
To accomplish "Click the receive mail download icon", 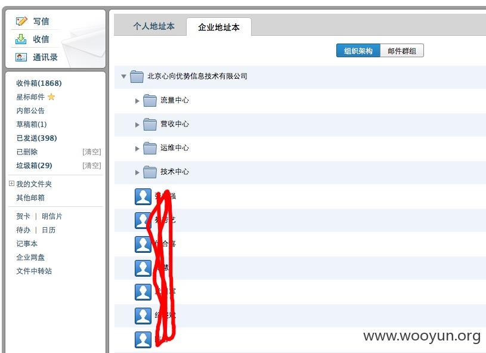I will tap(21, 39).
